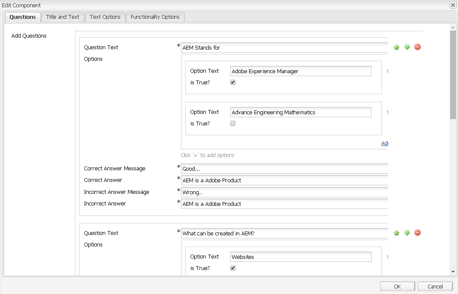The height and width of the screenshot is (294, 458).
Task: Toggle is True checkbox for Websites option
Action: pyautogui.click(x=233, y=268)
